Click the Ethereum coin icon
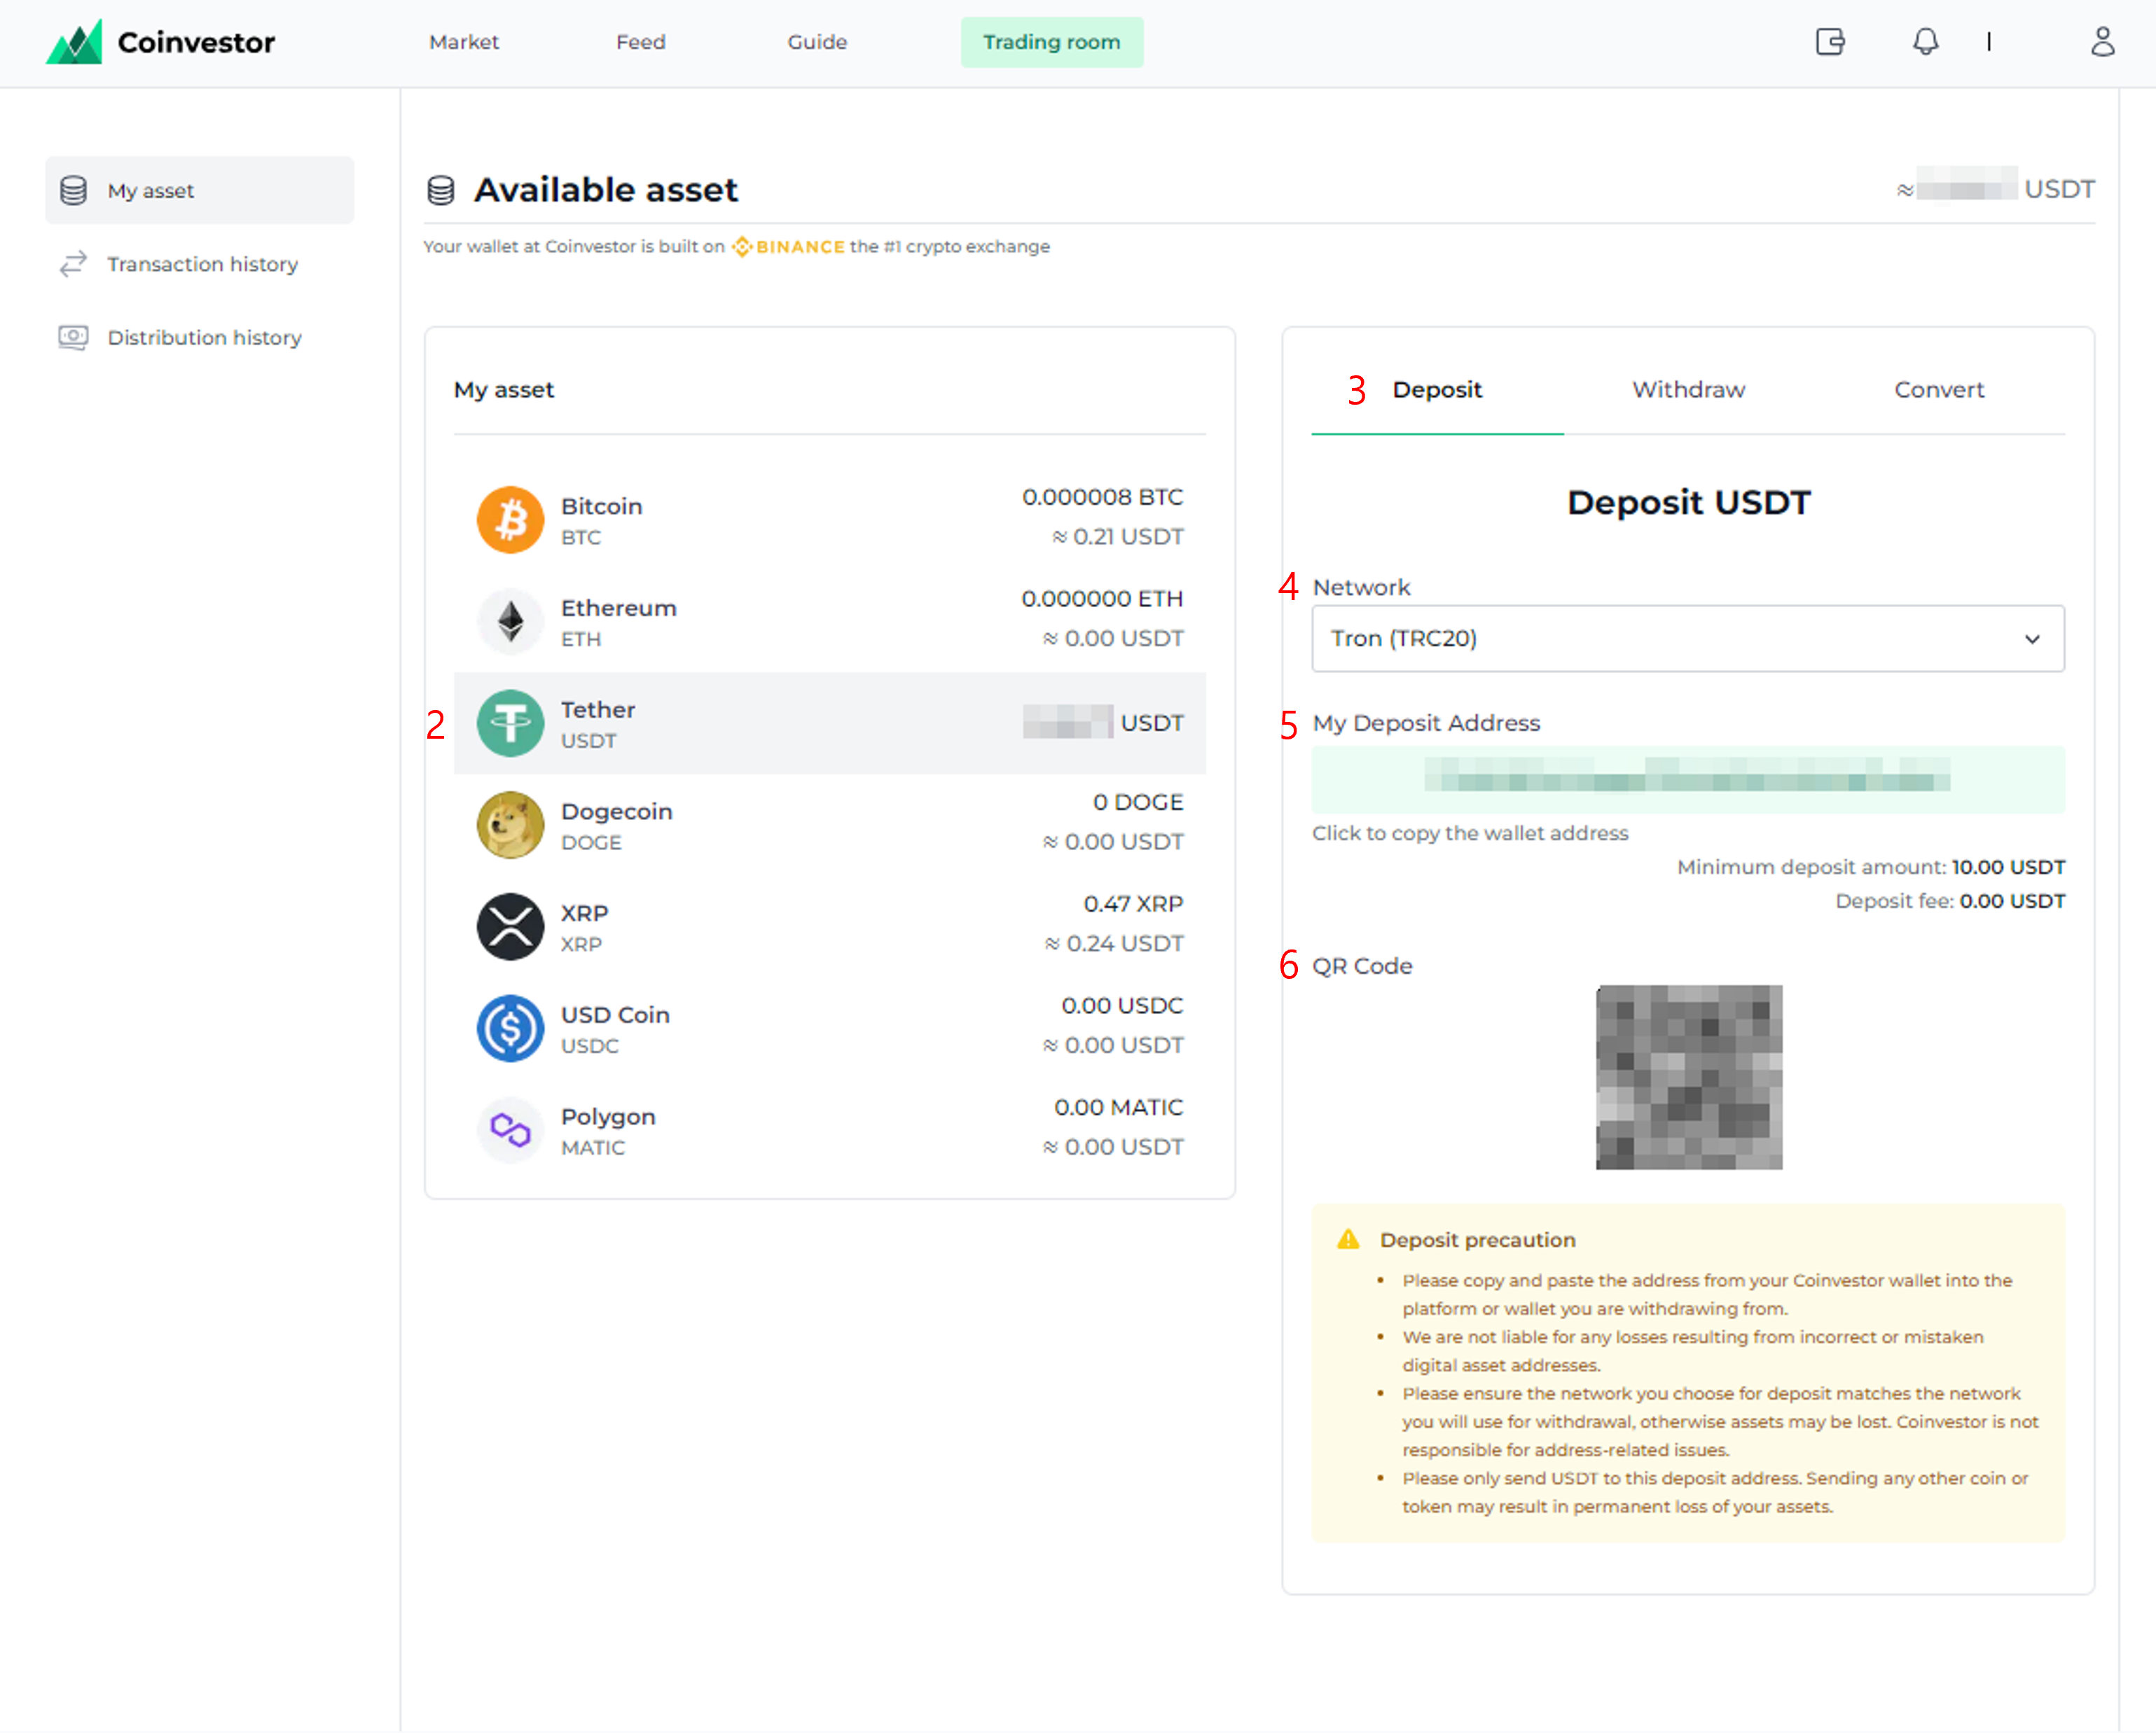Viewport: 2156px width, 1733px height. pyautogui.click(x=510, y=622)
